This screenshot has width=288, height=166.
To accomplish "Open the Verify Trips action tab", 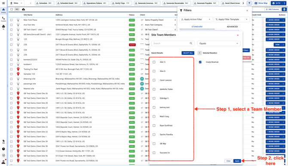I will pos(121,3).
